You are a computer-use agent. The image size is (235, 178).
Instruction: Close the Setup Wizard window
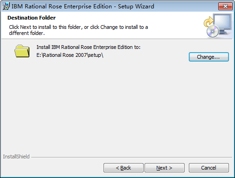[x=225, y=6]
